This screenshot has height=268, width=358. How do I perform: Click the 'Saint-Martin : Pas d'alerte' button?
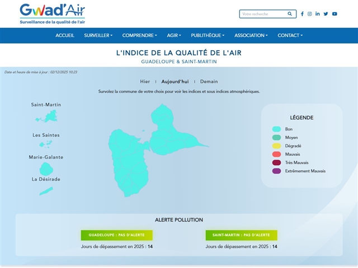click(x=241, y=235)
